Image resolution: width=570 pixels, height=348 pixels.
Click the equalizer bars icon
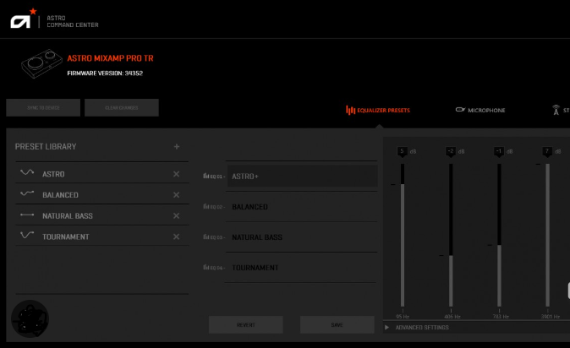(x=350, y=110)
